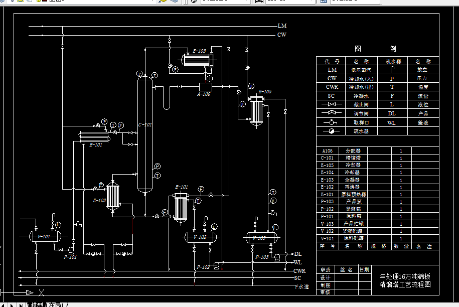459x307 pixels.
Task: Click 釜液贮罐 in the equipment table
Action: (353, 231)
